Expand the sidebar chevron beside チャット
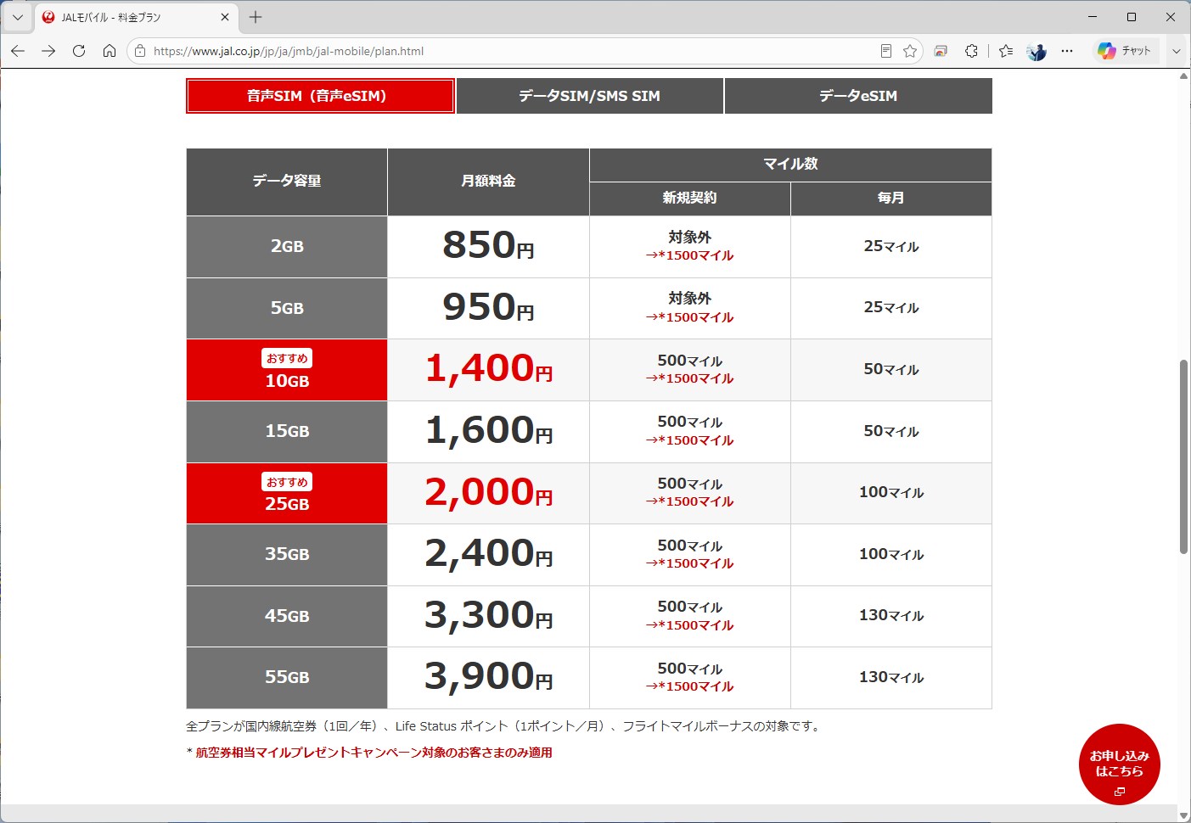Viewport: 1191px width, 823px height. (1177, 51)
